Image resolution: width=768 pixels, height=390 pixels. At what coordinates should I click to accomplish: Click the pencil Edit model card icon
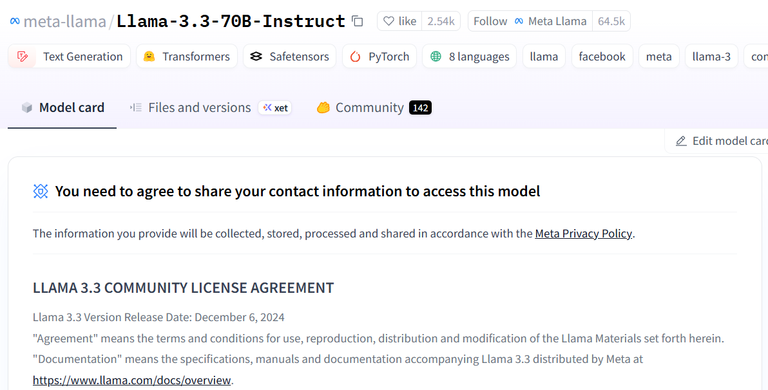click(x=681, y=141)
